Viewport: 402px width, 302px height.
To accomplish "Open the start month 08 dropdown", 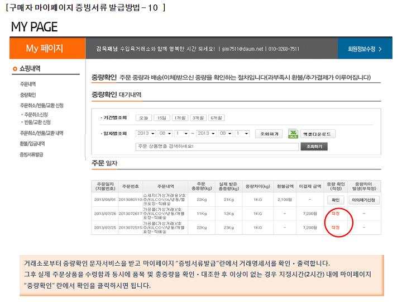I will [x=165, y=134].
